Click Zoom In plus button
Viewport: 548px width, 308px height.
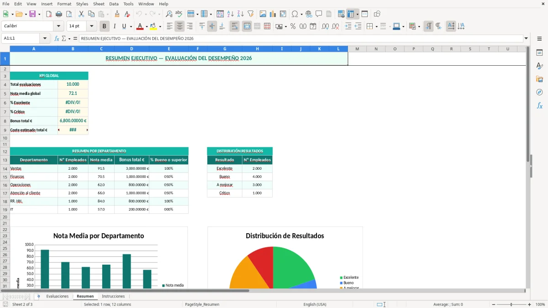pos(530,304)
